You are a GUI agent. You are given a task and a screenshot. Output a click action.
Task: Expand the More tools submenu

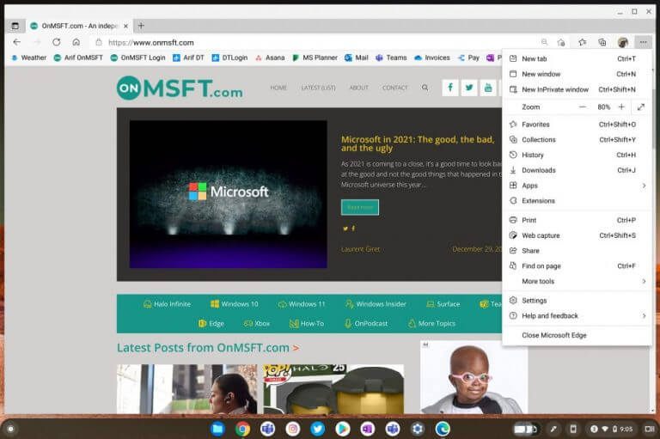coord(577,281)
